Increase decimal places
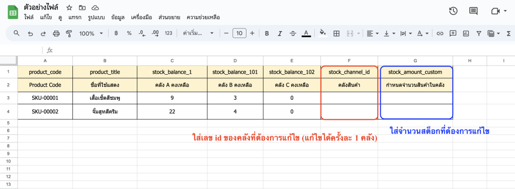This screenshot has height=189, width=515. pyautogui.click(x=155, y=33)
